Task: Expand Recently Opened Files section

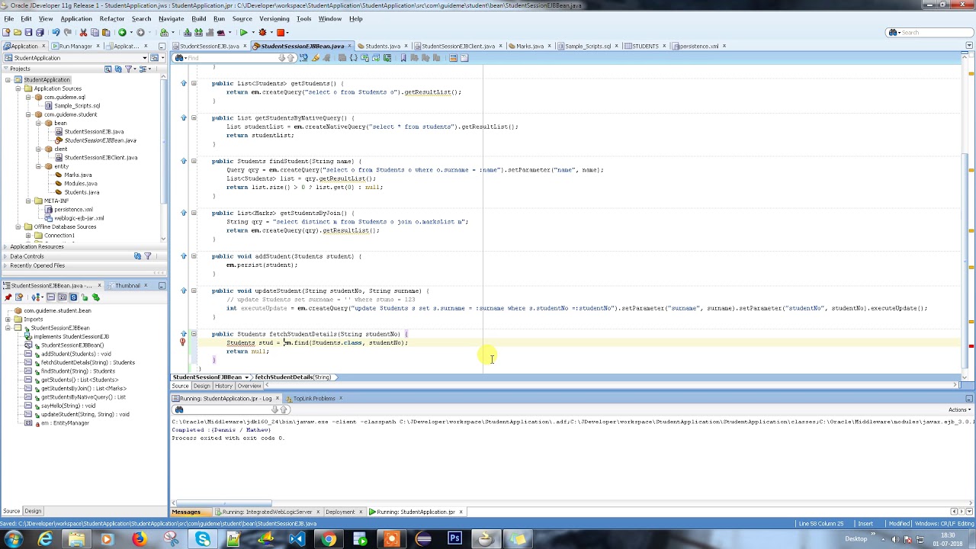Action: 5,265
